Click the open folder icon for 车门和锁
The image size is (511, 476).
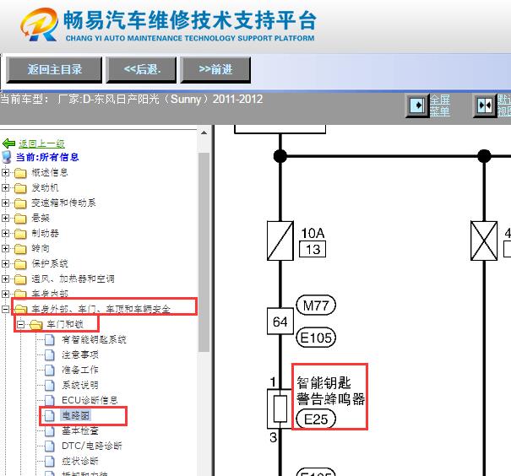[35, 325]
